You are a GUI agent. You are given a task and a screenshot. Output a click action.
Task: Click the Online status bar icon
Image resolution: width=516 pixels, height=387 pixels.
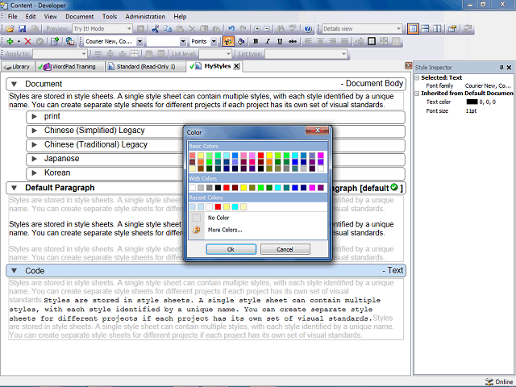point(489,381)
